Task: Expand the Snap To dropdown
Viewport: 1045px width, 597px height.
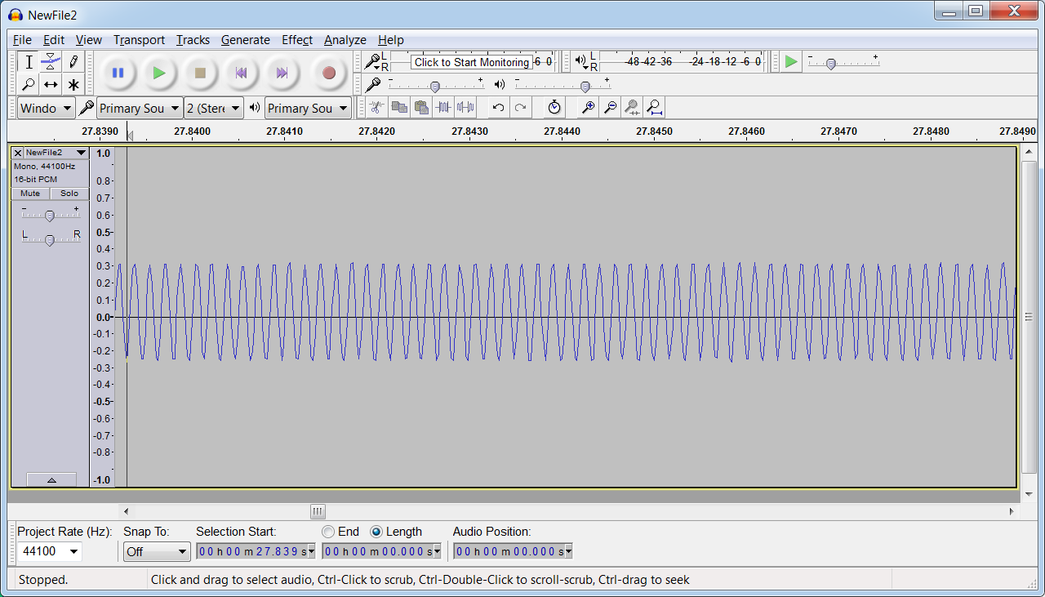Action: [x=157, y=551]
